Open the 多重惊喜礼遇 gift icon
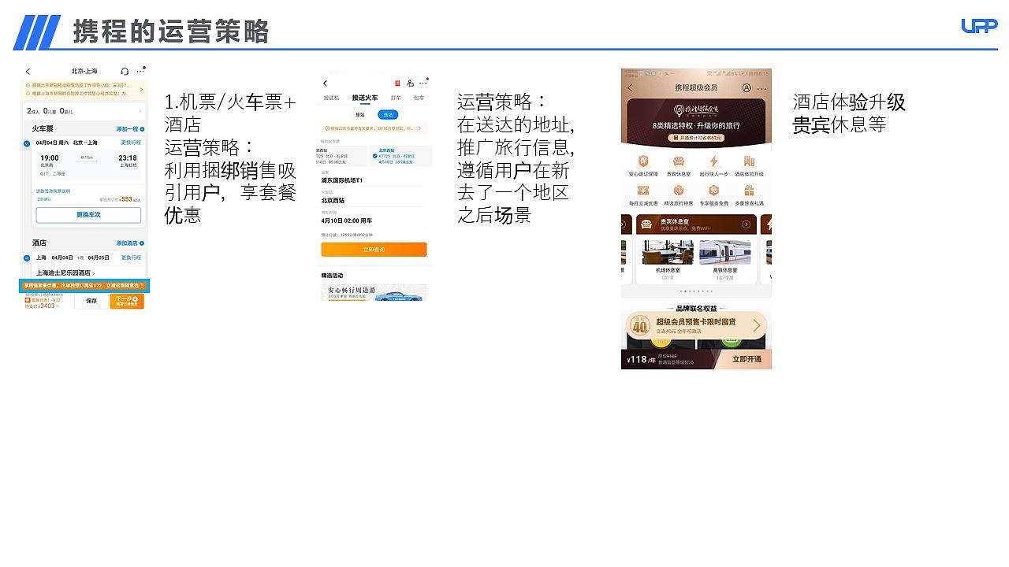This screenshot has height=567, width=1009. pyautogui.click(x=749, y=191)
